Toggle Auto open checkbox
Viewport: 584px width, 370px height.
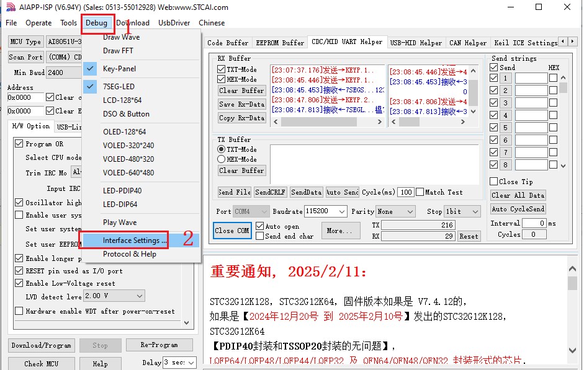[259, 226]
